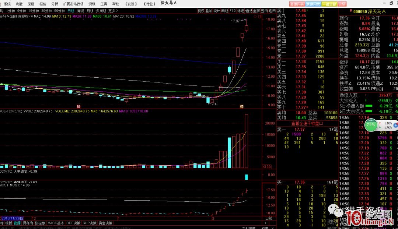Viewport: 398px width, 229px height.
Task: Select the 日线 daily period tab
Action: (71, 11)
